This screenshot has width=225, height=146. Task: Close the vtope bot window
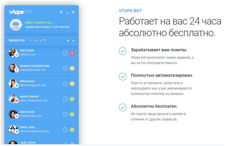click(73, 12)
